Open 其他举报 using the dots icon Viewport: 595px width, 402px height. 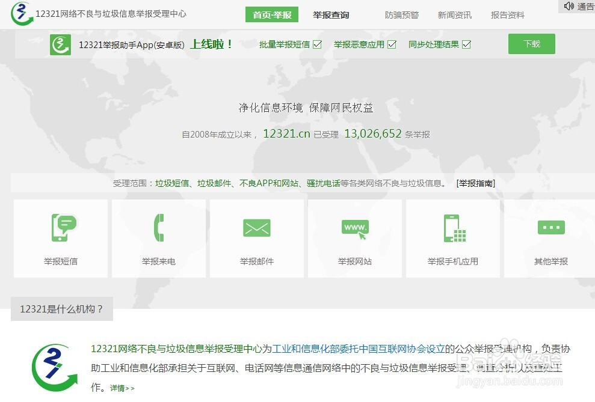click(x=551, y=228)
